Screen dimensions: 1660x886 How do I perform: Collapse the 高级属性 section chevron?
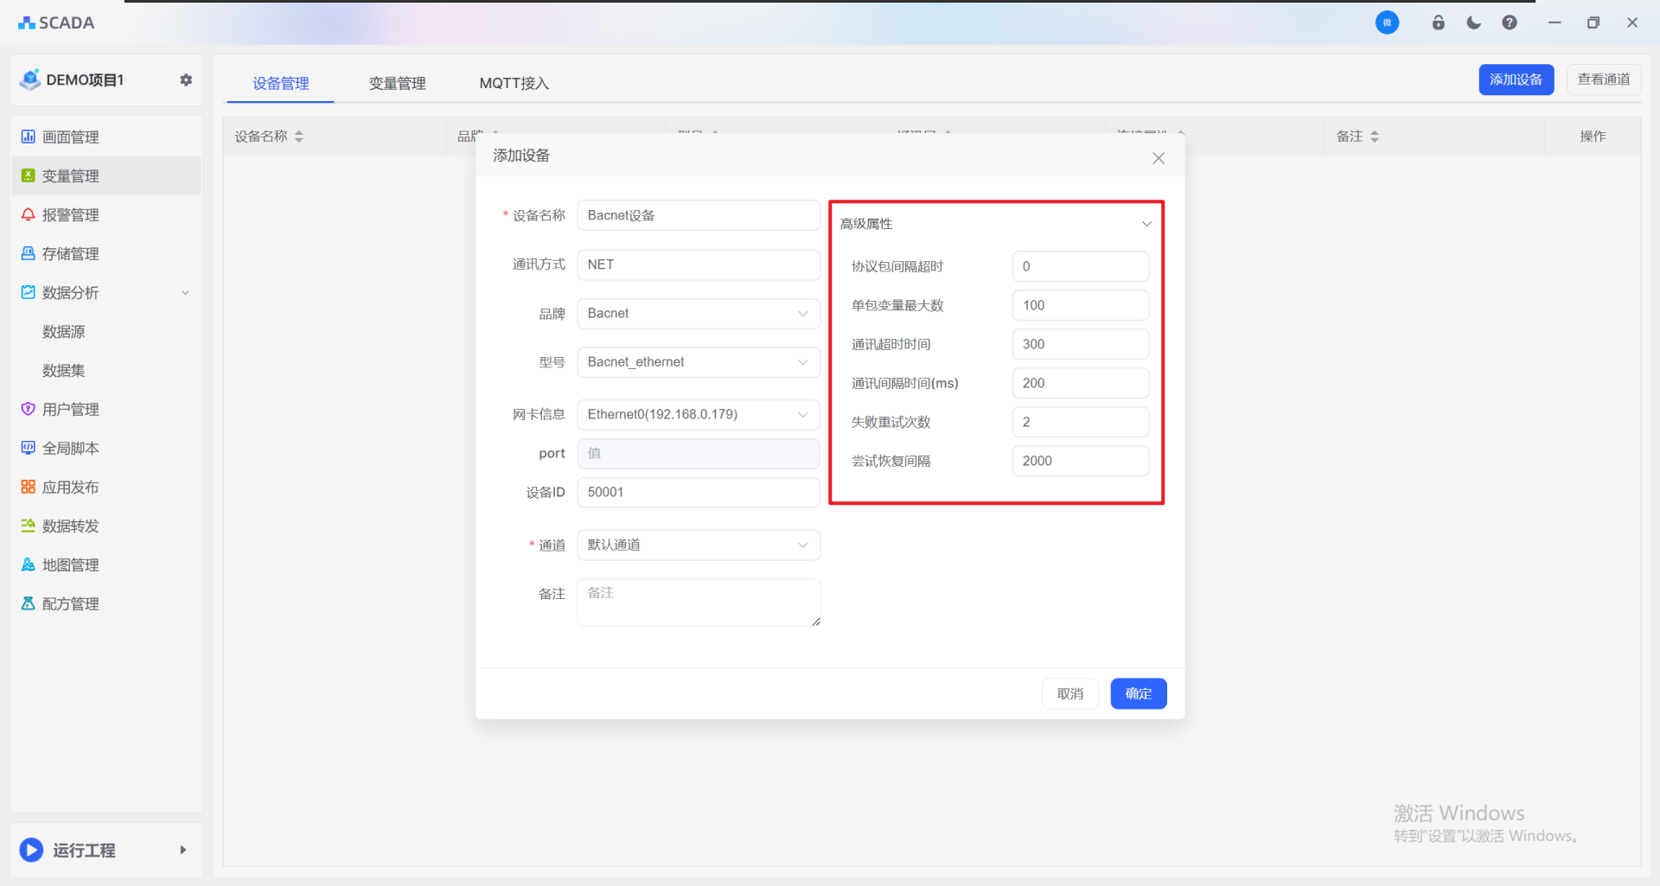coord(1147,224)
